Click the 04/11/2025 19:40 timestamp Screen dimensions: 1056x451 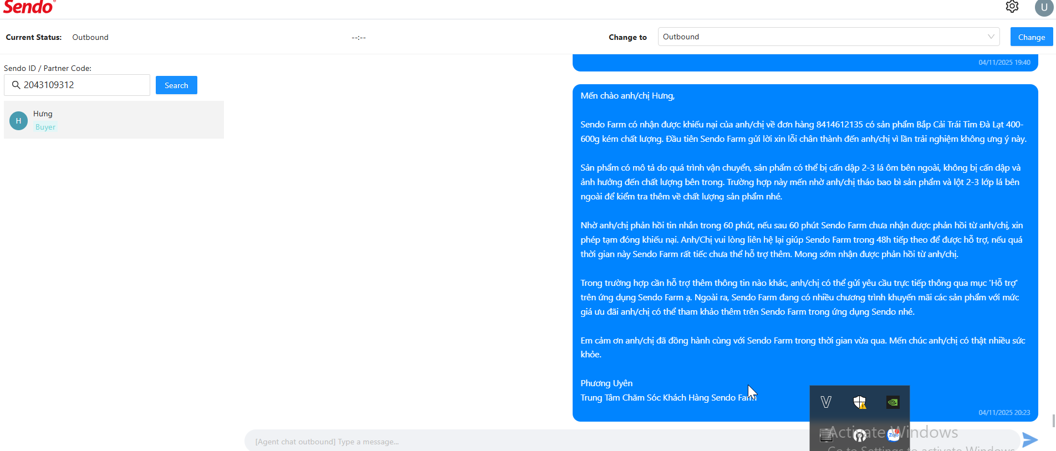[x=1004, y=63]
